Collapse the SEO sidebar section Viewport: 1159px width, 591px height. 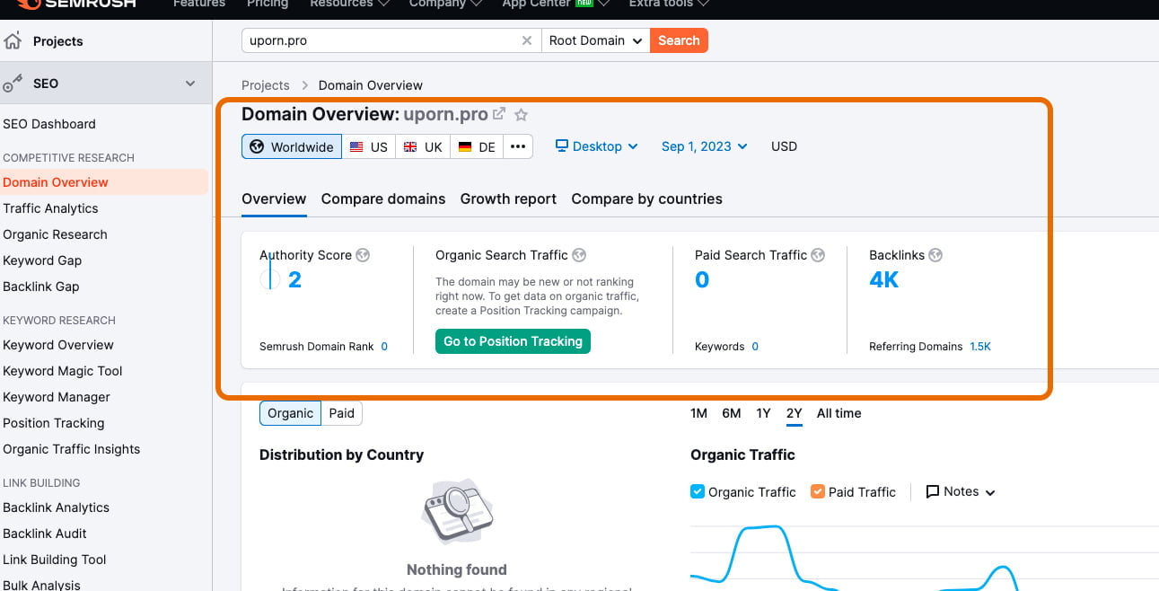(x=190, y=84)
